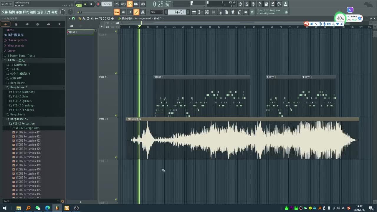Toggle Track 9 mute indicator

click(116, 115)
